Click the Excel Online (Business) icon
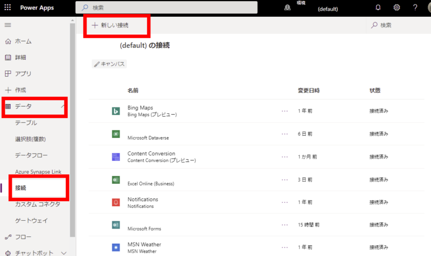431x256 pixels. click(116, 180)
